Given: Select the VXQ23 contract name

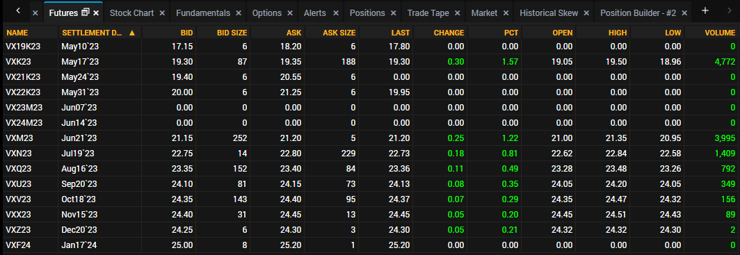Looking at the screenshot, I should pyautogui.click(x=19, y=169).
